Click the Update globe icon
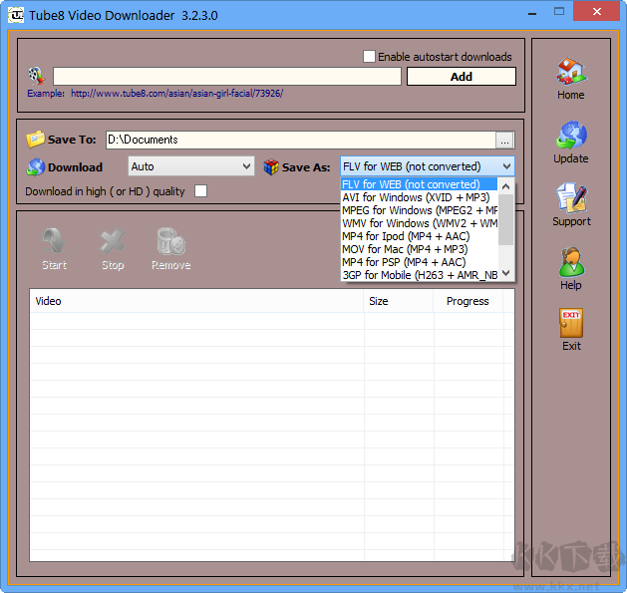This screenshot has width=627, height=593. point(571,135)
